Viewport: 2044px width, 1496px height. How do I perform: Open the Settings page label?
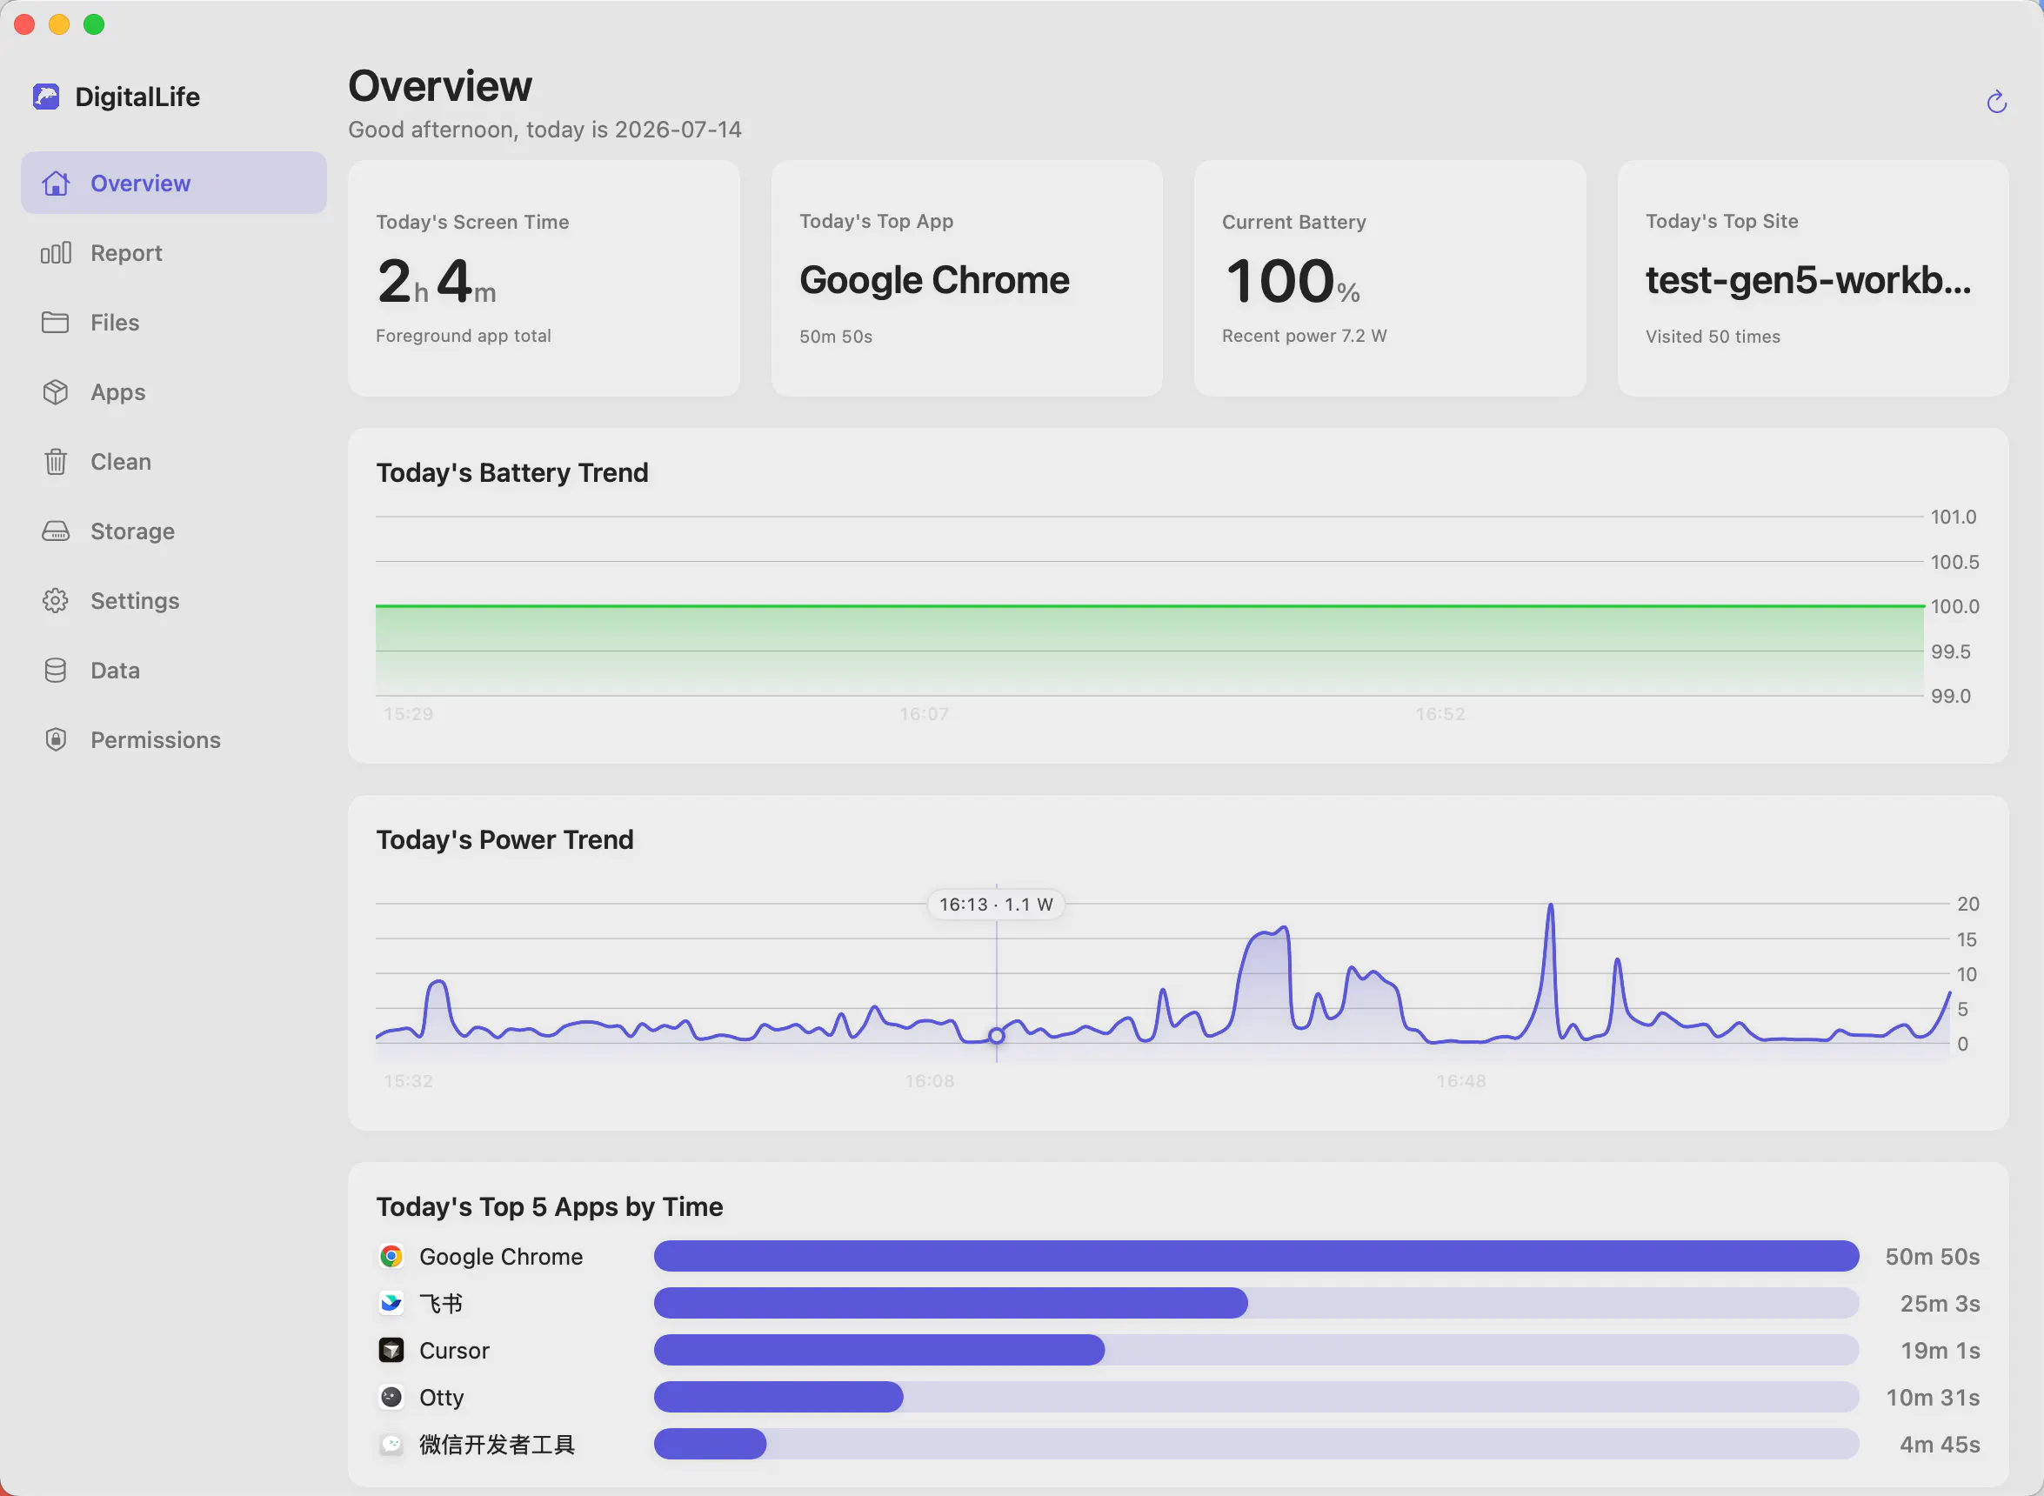point(135,600)
